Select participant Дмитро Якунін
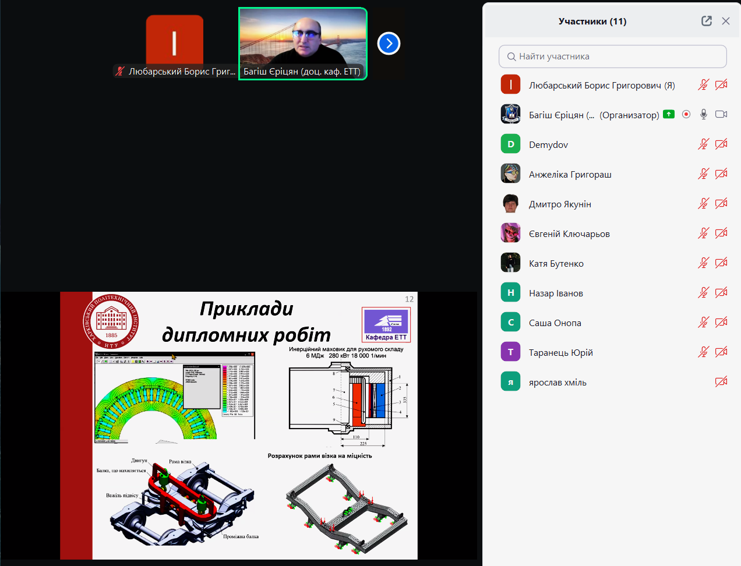741x566 pixels. point(613,204)
